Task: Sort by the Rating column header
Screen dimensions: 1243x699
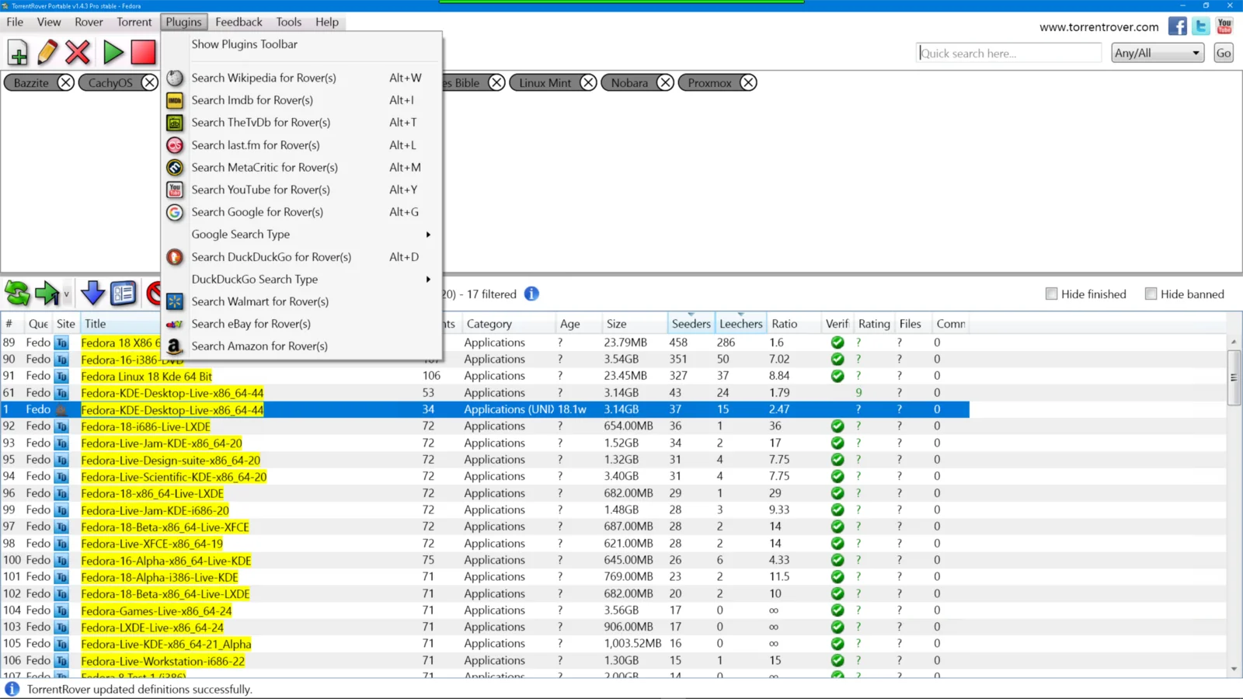Action: tap(874, 324)
